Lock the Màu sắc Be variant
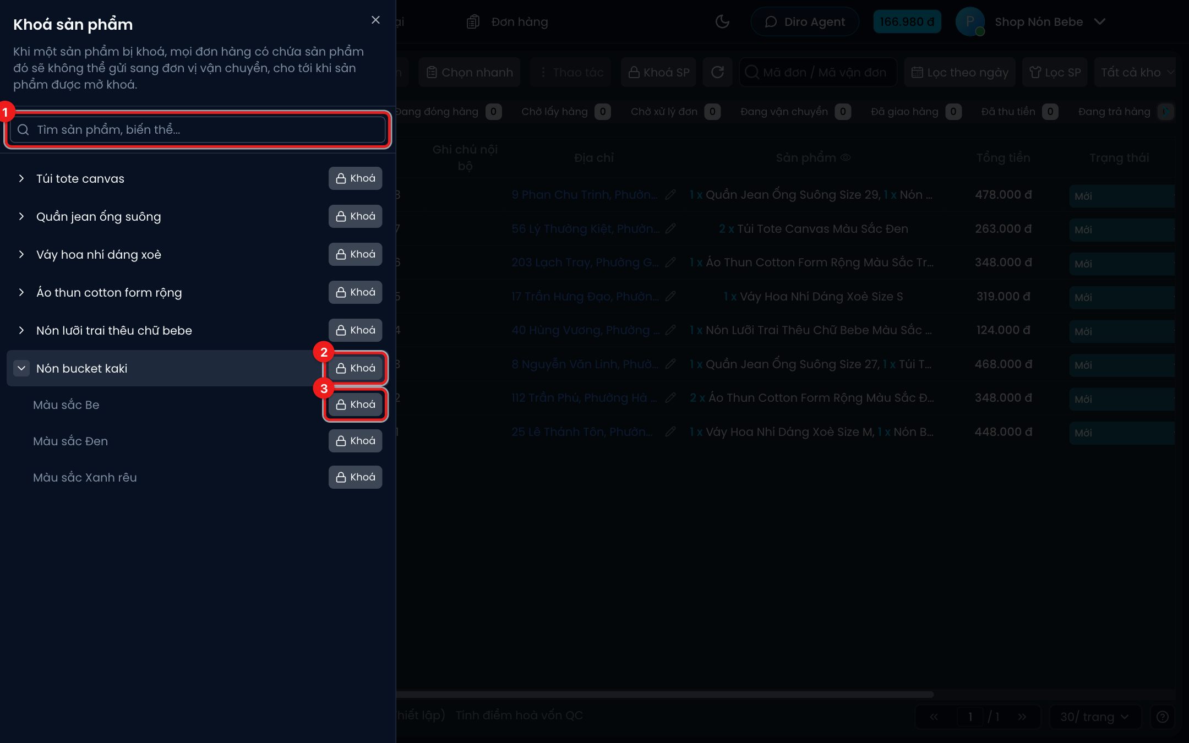1189x743 pixels. [x=355, y=405]
